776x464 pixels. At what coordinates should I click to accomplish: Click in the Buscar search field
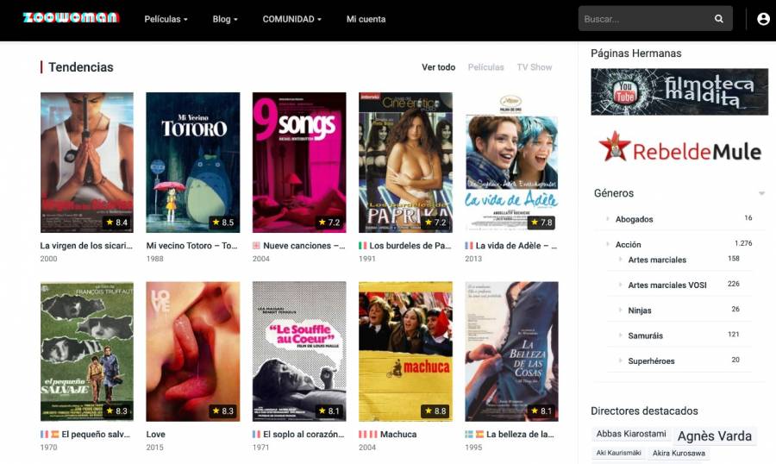click(x=645, y=19)
